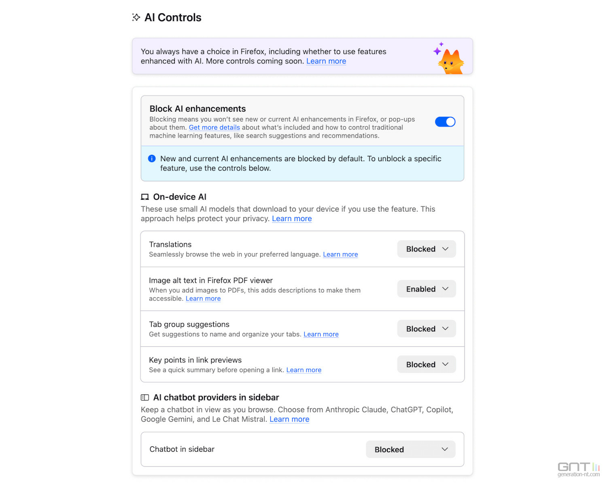Screen dimensions: 607x486
Task: Click the AI Controls sparkle icon
Action: coord(136,17)
